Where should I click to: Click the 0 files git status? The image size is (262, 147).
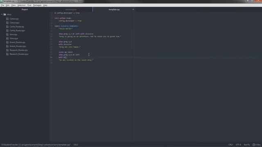pyautogui.click(x=257, y=145)
